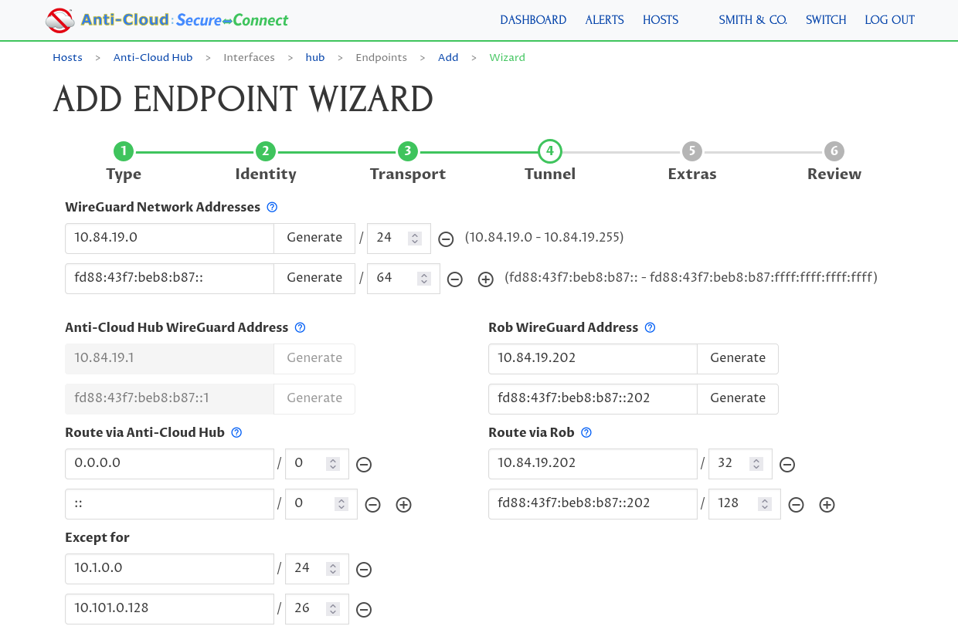958x633 pixels.
Task: Add another Route via Rob row
Action: [827, 505]
